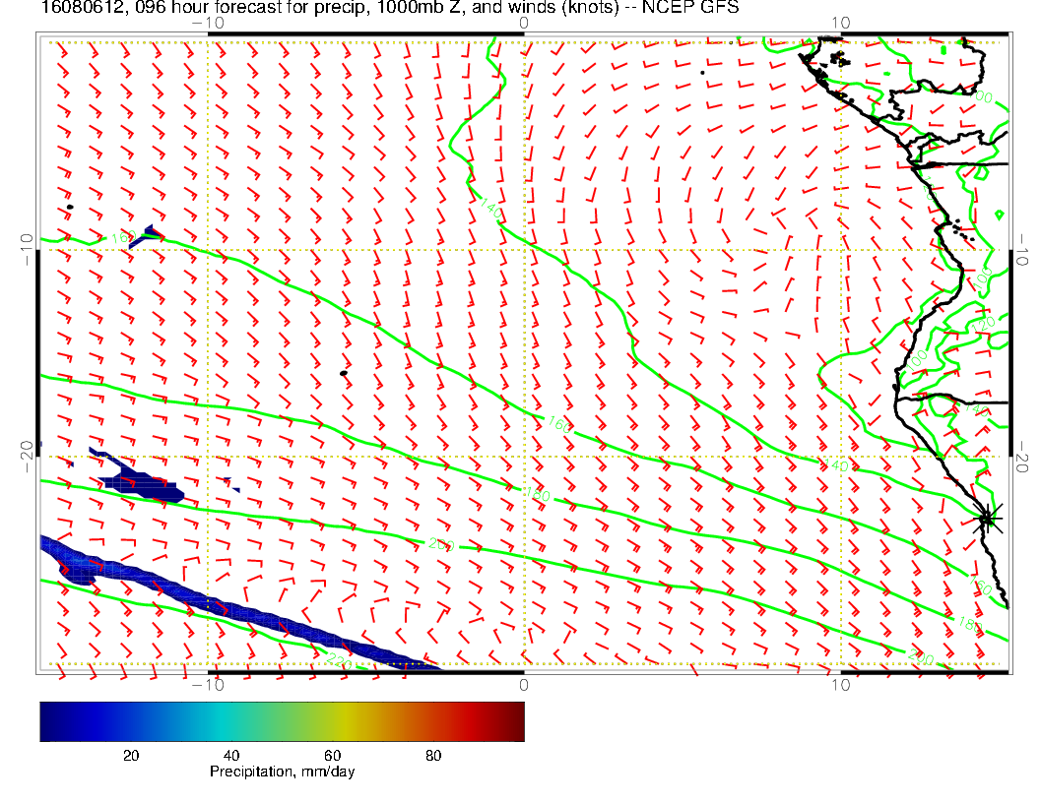Screen dimensions: 1040x803
Task: Click the black star location marker on coast
Action: tap(987, 518)
